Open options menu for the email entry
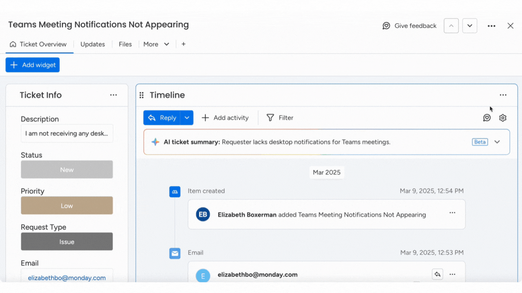The width and height of the screenshot is (522, 293). 452,274
